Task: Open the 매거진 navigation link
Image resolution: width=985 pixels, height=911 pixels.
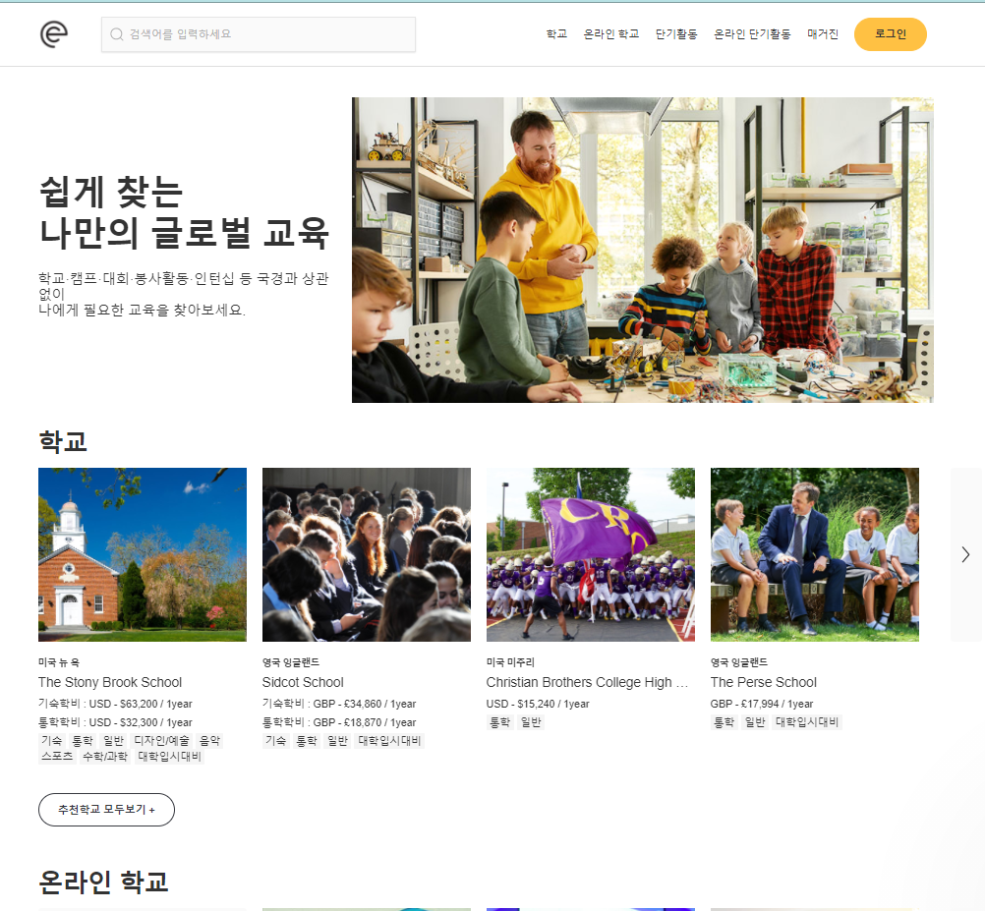Action: point(822,33)
